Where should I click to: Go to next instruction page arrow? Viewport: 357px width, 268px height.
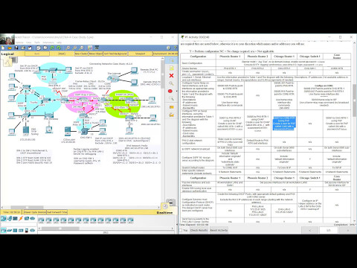347,231
